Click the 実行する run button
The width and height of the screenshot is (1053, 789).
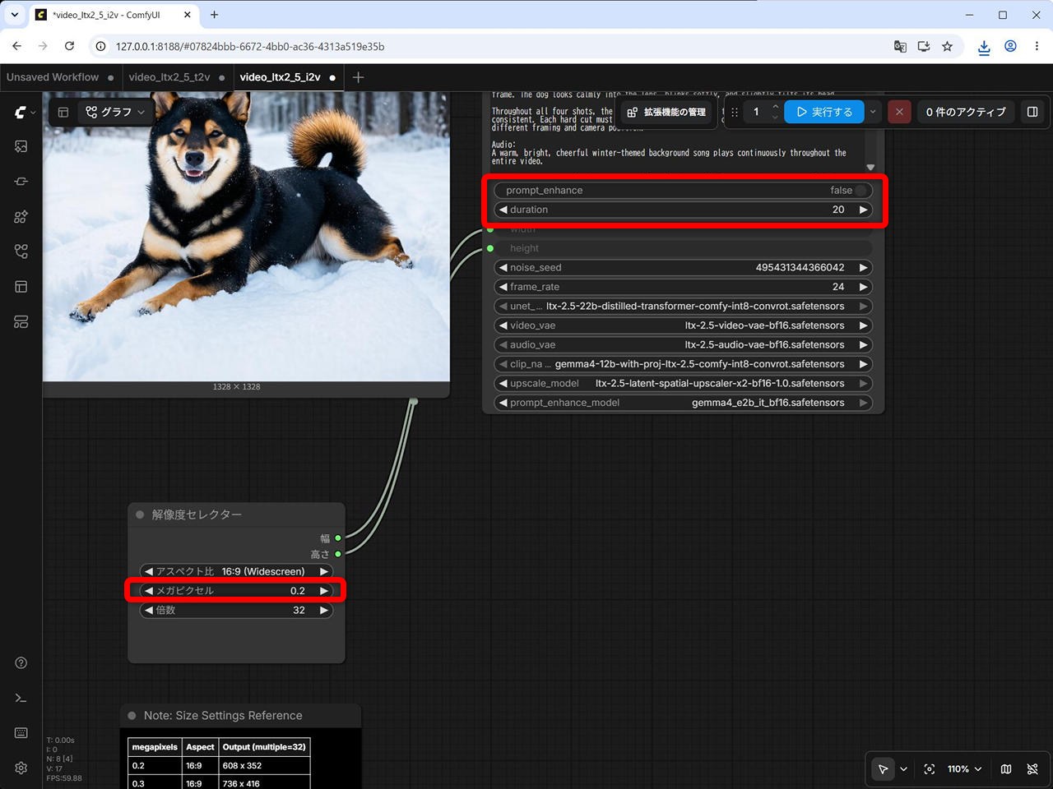tap(824, 112)
